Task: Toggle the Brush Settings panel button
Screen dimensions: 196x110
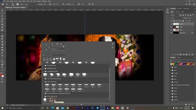Action: pos(18,4)
